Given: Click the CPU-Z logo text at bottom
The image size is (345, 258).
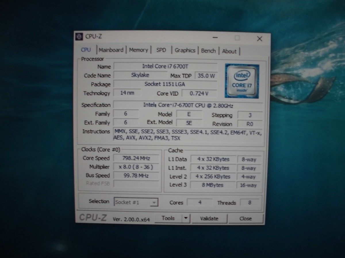Looking at the screenshot, I should (93, 218).
